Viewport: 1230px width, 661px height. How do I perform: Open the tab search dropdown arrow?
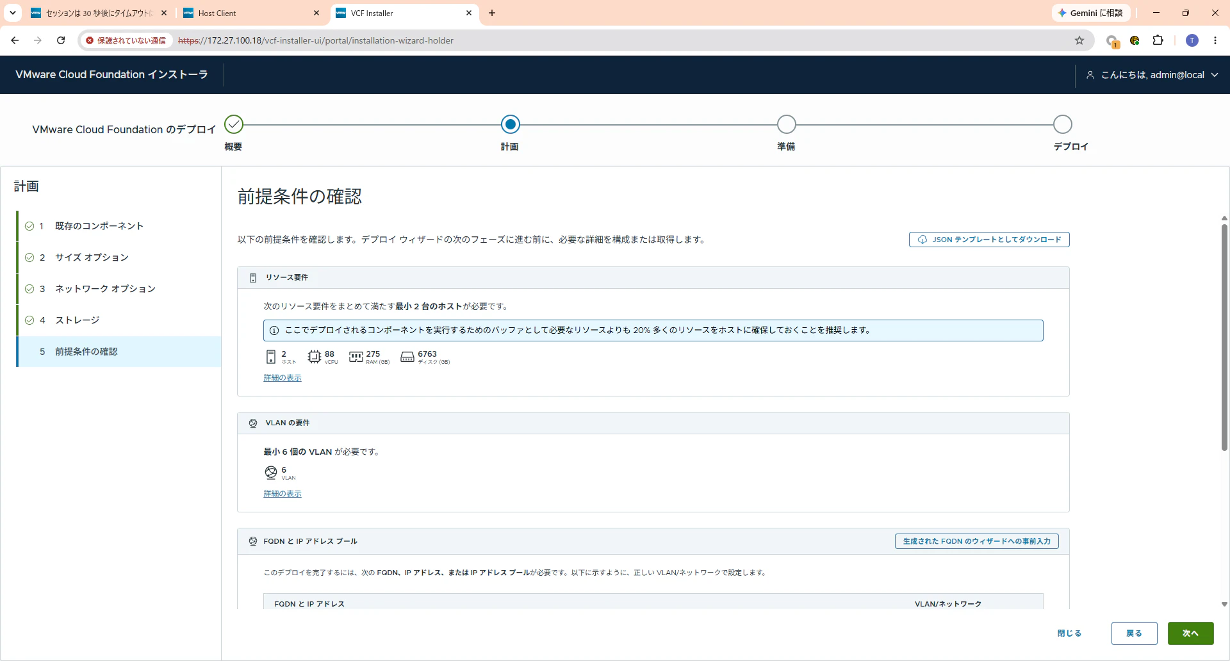click(x=13, y=13)
